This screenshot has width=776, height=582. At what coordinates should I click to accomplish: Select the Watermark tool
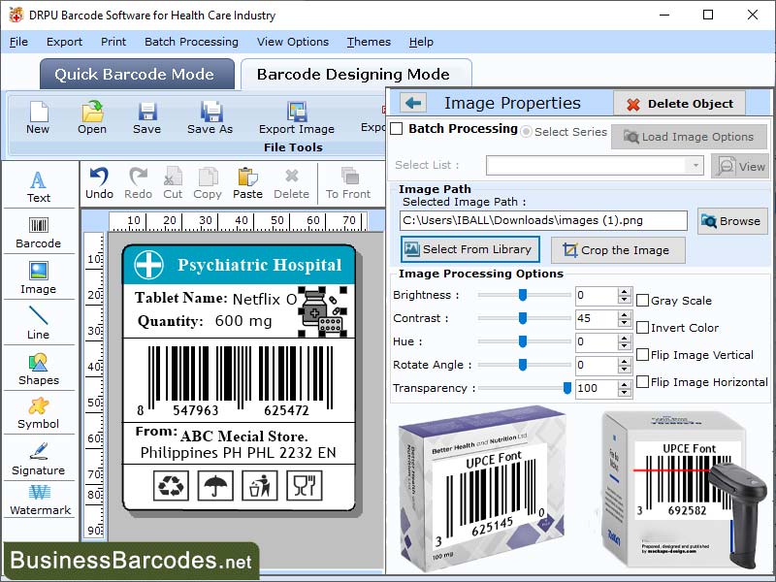[x=39, y=502]
